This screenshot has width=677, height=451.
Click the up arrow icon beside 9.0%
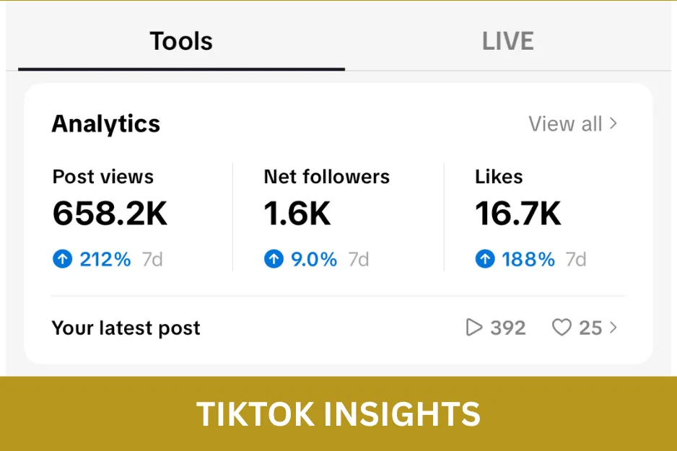[274, 259]
